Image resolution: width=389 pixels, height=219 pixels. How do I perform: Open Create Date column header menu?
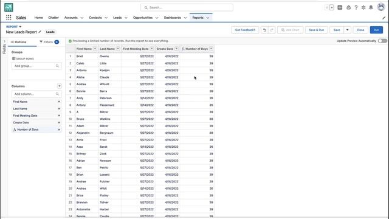[176, 49]
